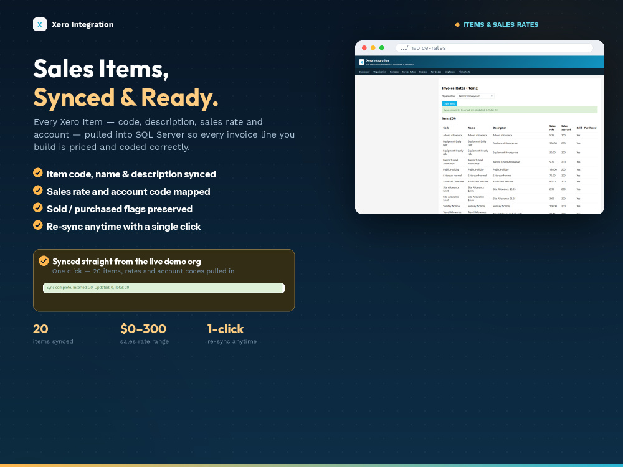Open the Invoices nav item in mockup
Viewport: 623px width, 467px height.
(423, 72)
